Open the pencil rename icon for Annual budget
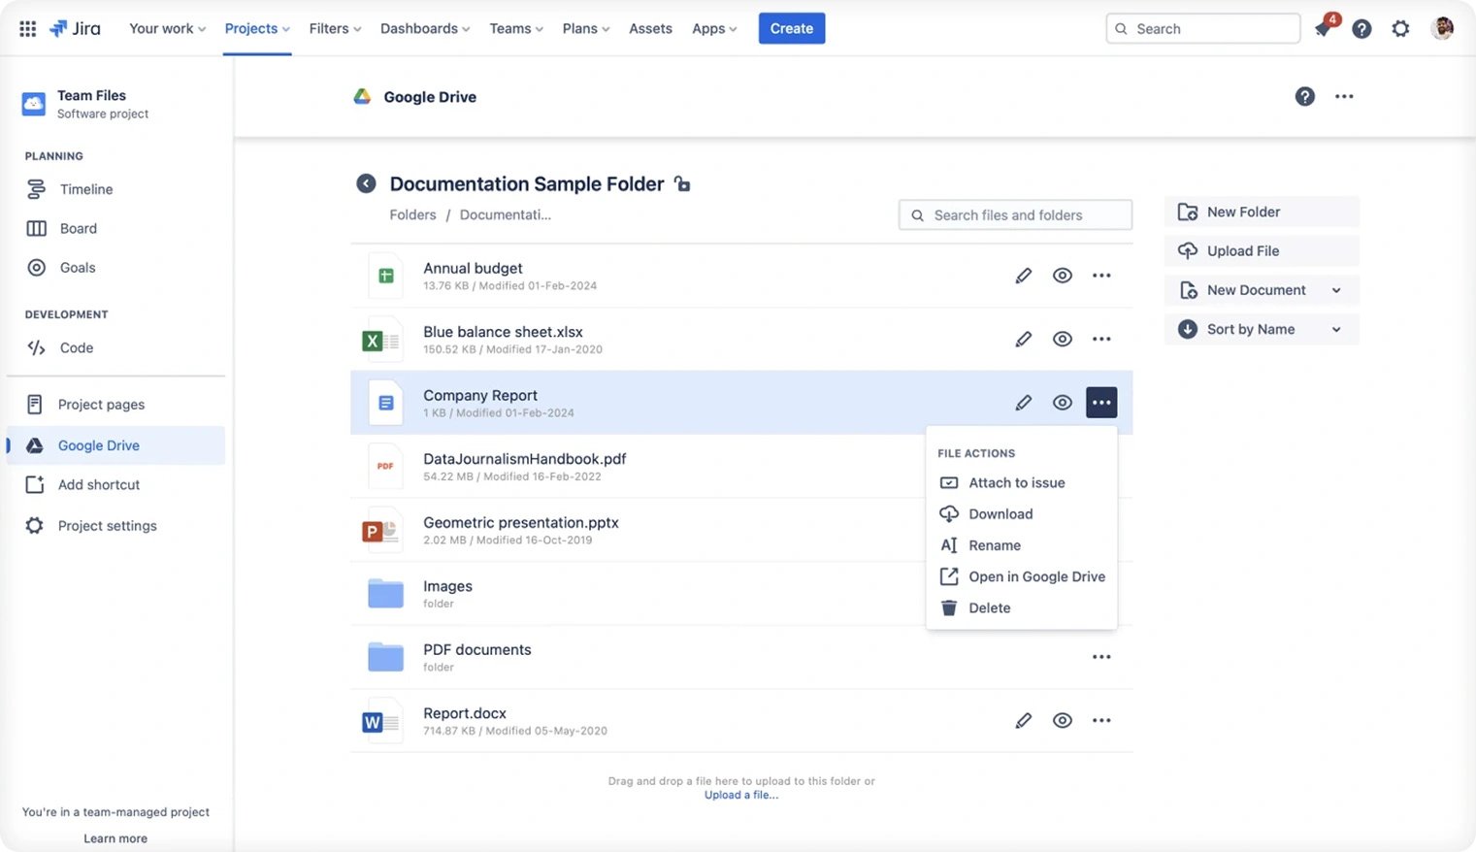The height and width of the screenshot is (852, 1476). pyautogui.click(x=1023, y=275)
